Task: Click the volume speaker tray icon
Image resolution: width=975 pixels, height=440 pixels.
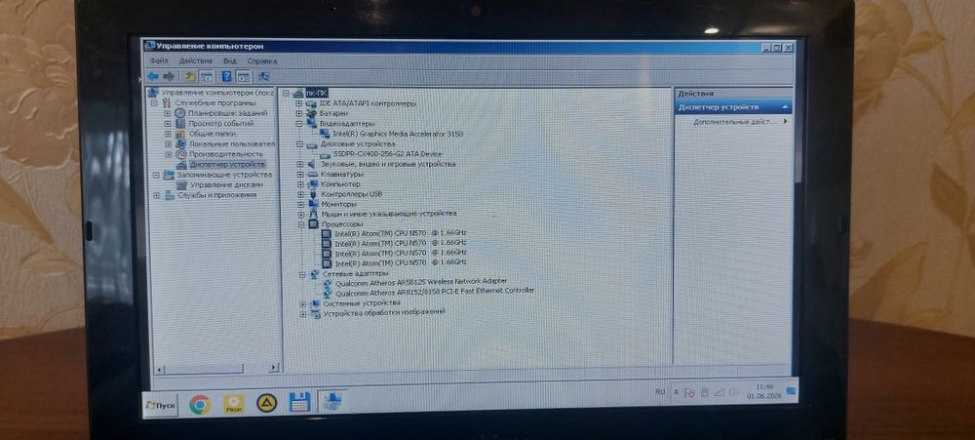Action: coord(734,392)
